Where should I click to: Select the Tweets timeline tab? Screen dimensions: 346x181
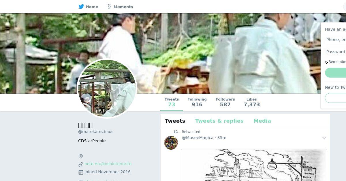pos(175,121)
